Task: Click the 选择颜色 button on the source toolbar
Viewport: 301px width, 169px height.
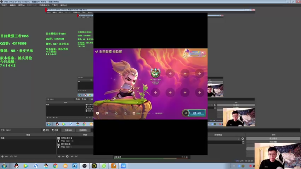Action: pyautogui.click(x=83, y=130)
